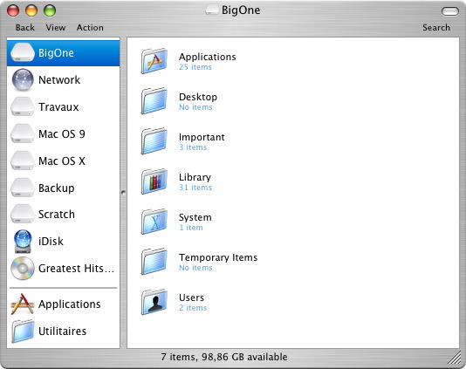The width and height of the screenshot is (466, 369).
Task: Click the Applications shortcut in sidebar
Action: [56, 304]
